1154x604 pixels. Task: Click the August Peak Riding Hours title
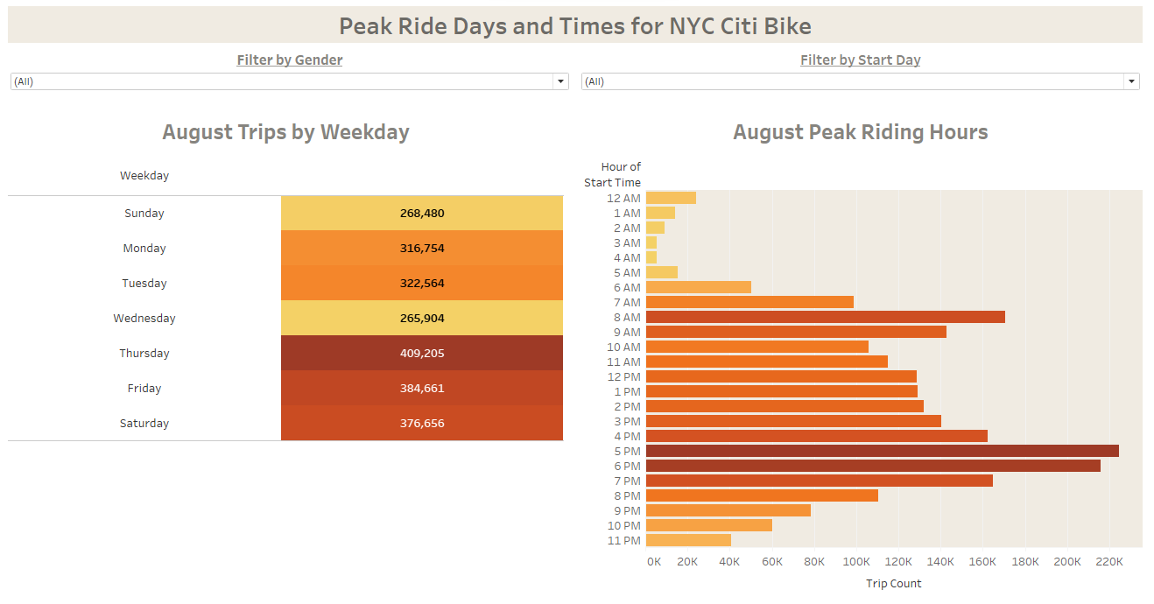[x=860, y=131]
